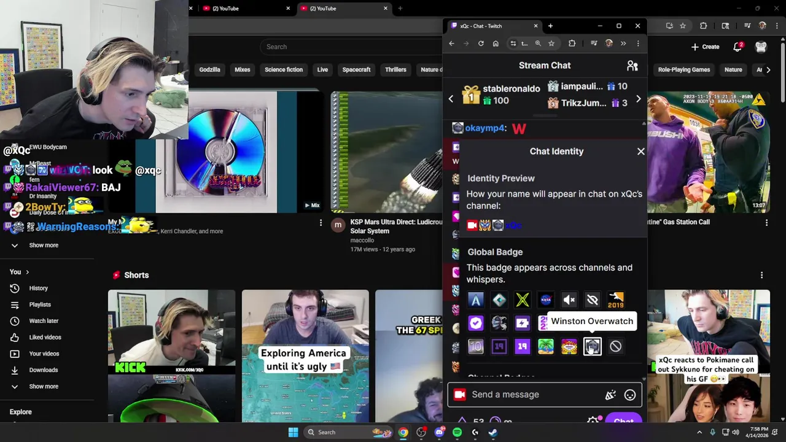Open extensions puzzle icon in Twitch window
Image resolution: width=786 pixels, height=442 pixels.
(572, 44)
